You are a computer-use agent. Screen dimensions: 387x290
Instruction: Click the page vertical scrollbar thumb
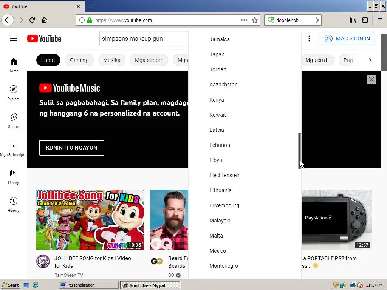(x=384, y=52)
